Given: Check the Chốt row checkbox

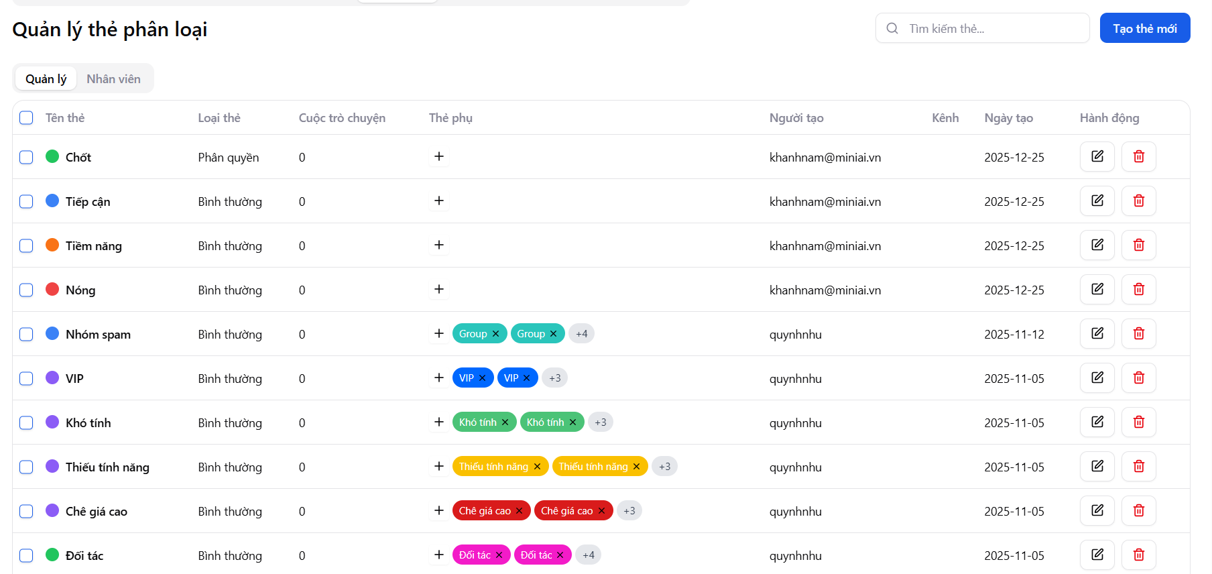Looking at the screenshot, I should (26, 158).
